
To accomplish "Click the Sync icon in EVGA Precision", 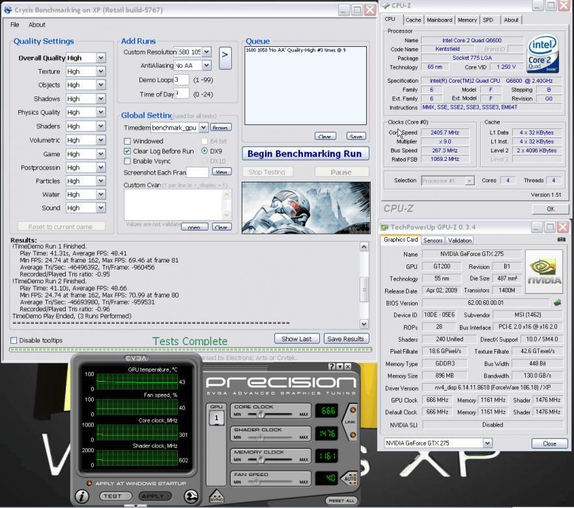I will point(216,498).
